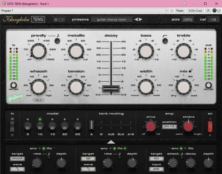222x174 pixels.
Task: Click the decay fader handle
Action: coord(110,88)
